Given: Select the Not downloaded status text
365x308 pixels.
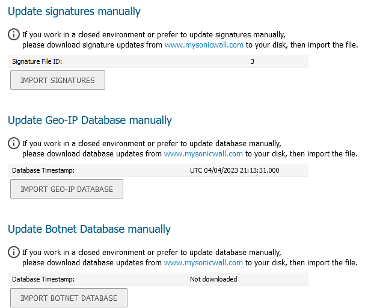Looking at the screenshot, I should click(x=213, y=279).
